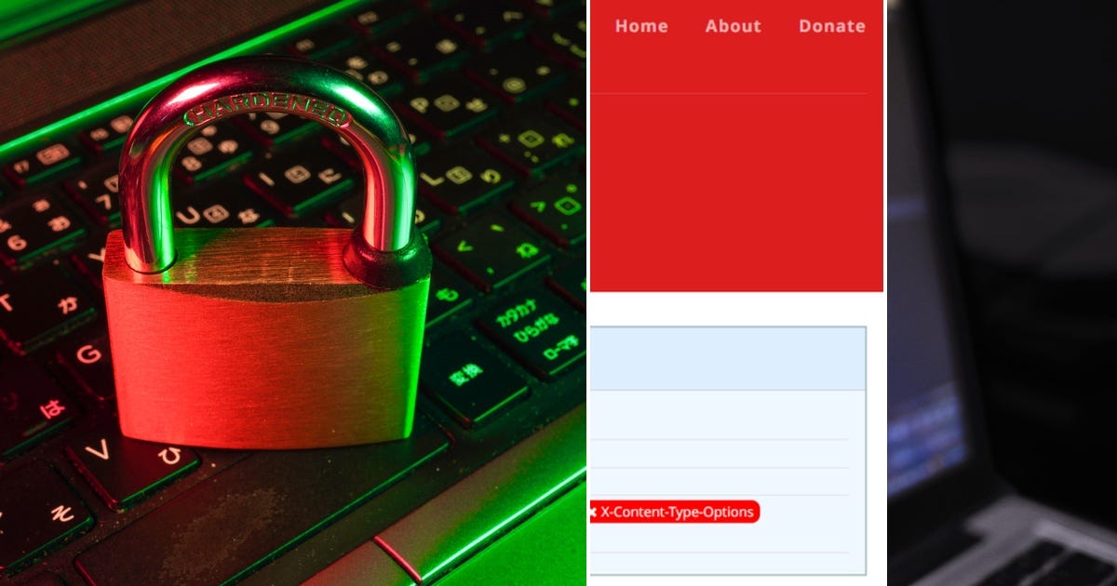Open the Home navigation link
1117x586 pixels.
641,26
